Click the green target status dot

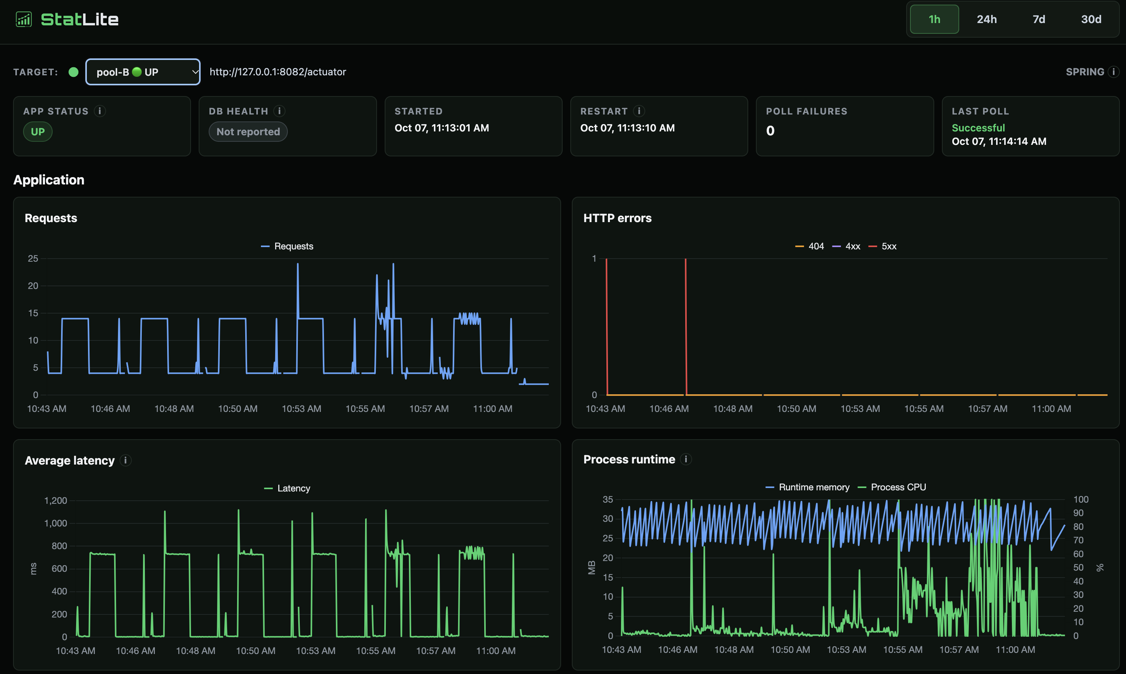tap(73, 72)
